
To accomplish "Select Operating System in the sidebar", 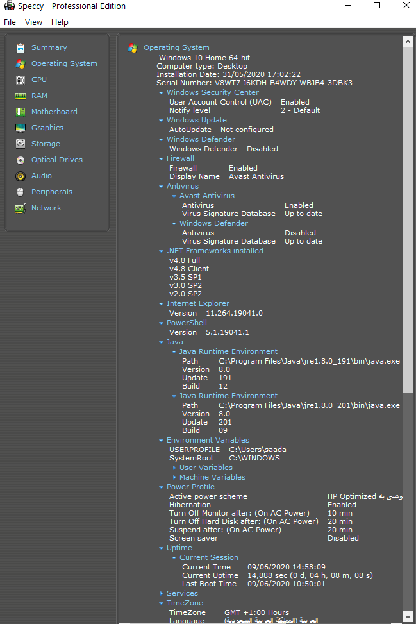I will pyautogui.click(x=64, y=63).
